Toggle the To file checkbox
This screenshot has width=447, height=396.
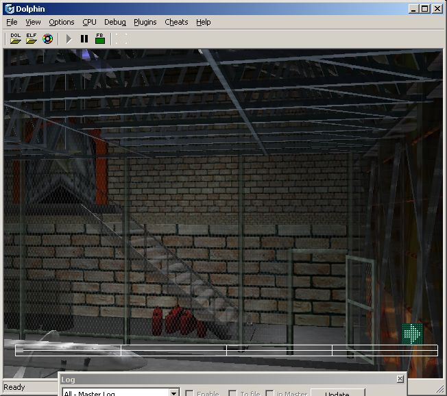pos(233,393)
